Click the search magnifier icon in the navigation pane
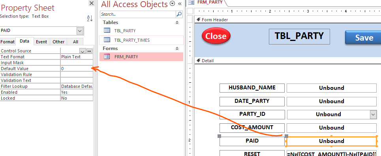 click(179, 14)
